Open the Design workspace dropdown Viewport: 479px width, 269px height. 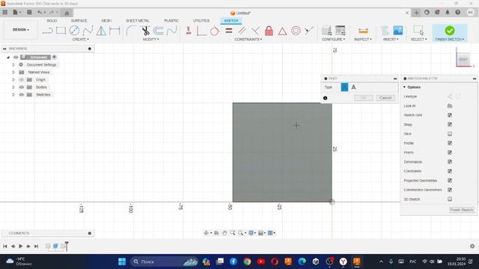pyautogui.click(x=21, y=30)
